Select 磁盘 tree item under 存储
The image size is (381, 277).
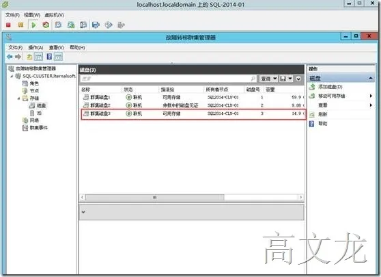tap(41, 105)
